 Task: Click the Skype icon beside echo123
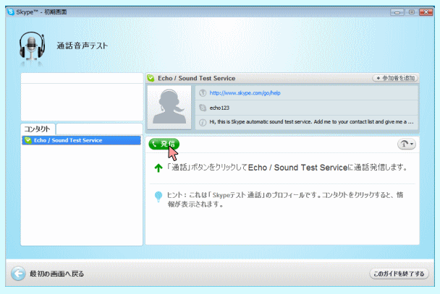click(203, 108)
